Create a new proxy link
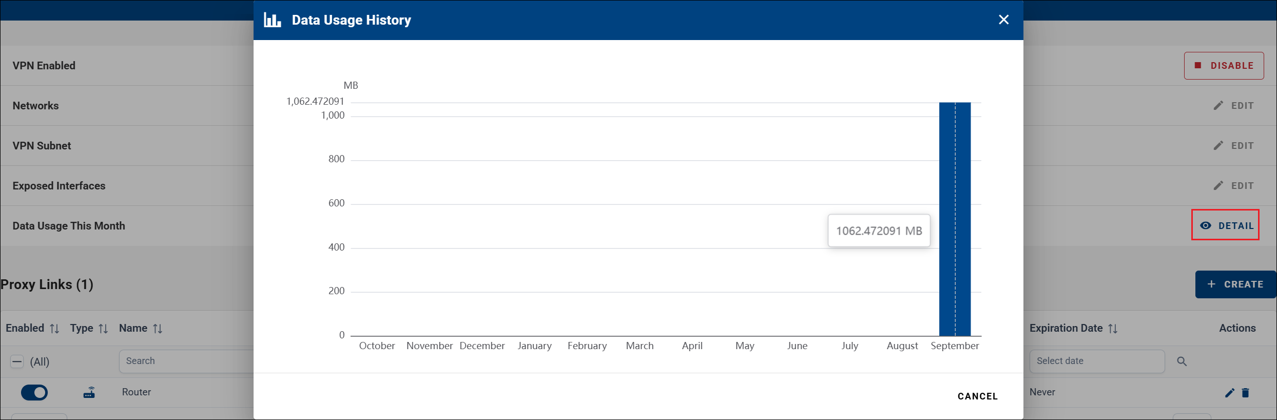 coord(1235,284)
